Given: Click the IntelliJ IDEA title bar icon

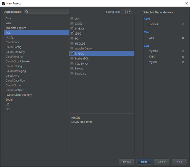Looking at the screenshot, I should [4, 3].
